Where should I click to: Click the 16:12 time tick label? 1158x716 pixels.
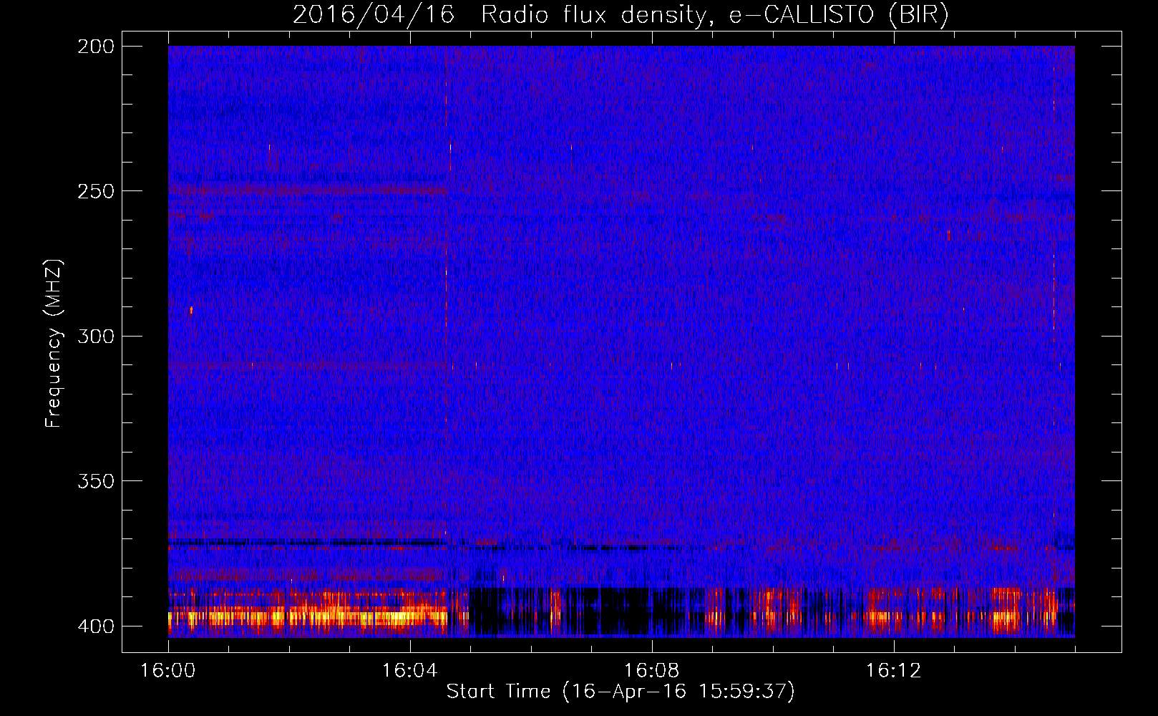tap(893, 671)
